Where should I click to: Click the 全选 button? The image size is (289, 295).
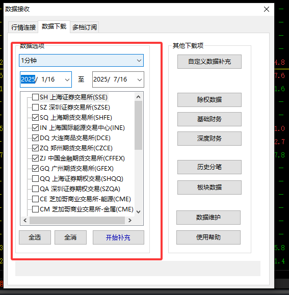[x=35, y=237]
